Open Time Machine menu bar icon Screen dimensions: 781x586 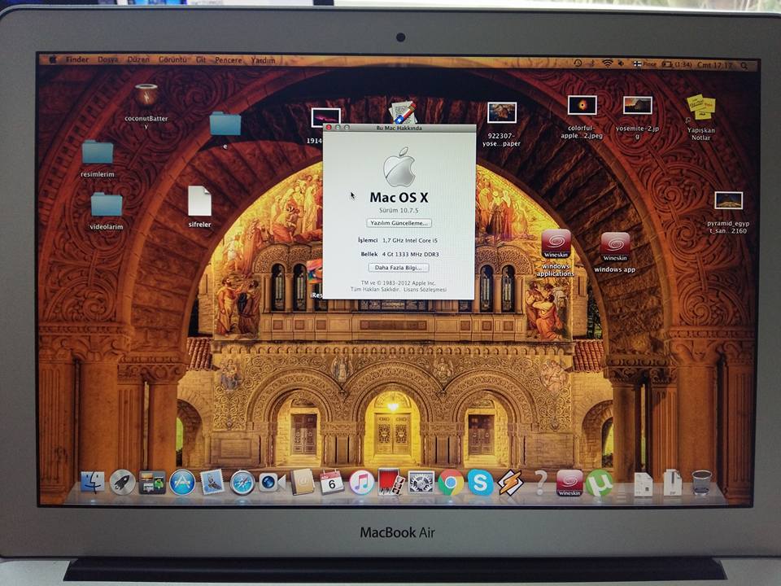(x=578, y=63)
